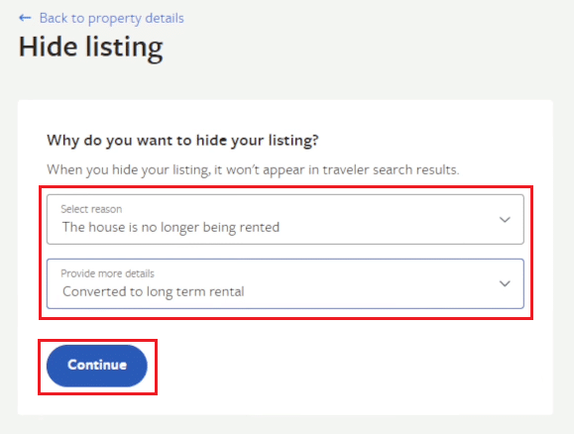574x434 pixels.
Task: Click the word 'Back' next to arrow
Action: click(x=54, y=18)
